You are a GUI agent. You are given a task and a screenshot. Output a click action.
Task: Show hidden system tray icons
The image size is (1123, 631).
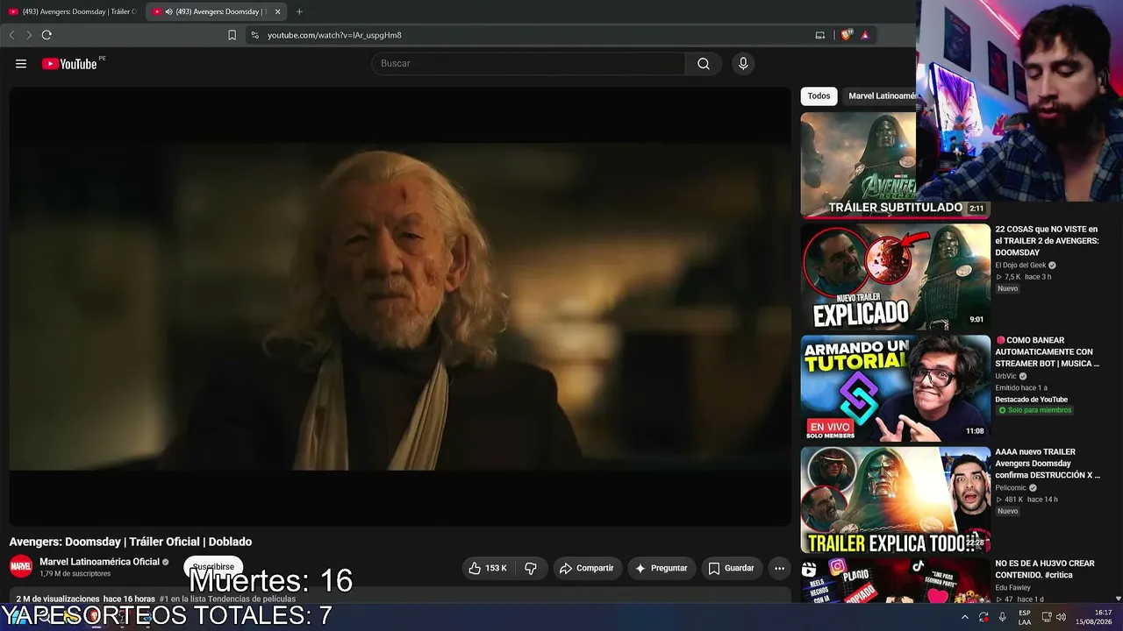tap(965, 617)
